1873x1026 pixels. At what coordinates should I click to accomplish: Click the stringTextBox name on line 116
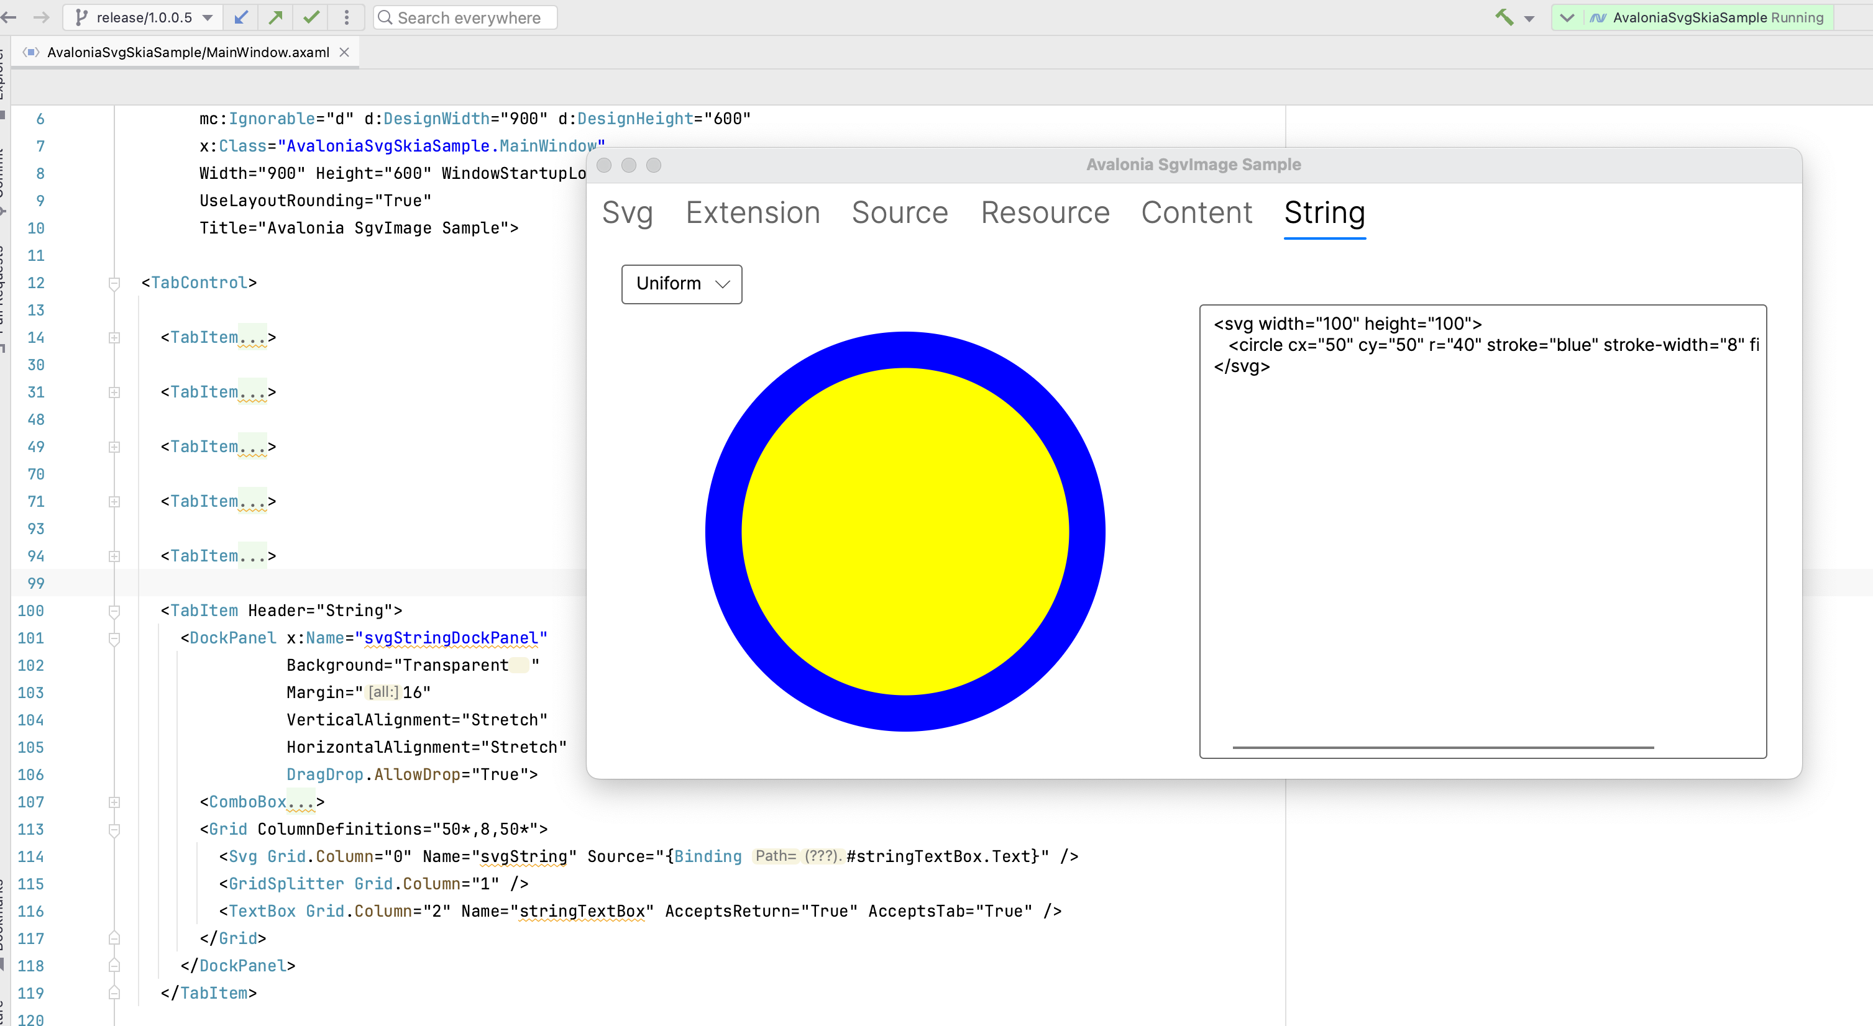pos(582,911)
